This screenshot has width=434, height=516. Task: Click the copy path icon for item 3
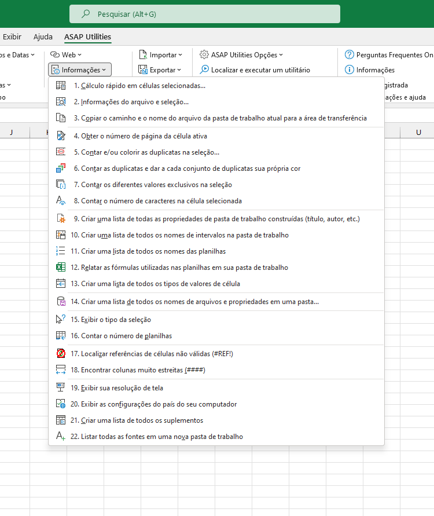tap(61, 118)
